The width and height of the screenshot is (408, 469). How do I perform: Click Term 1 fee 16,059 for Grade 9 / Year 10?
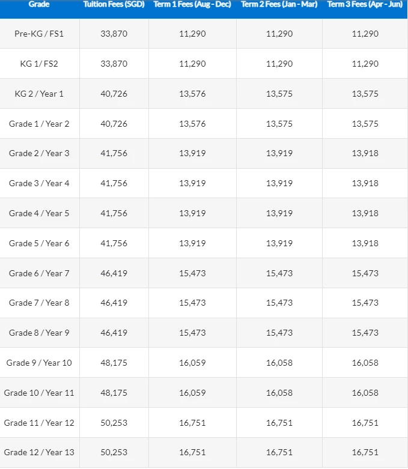coord(192,363)
